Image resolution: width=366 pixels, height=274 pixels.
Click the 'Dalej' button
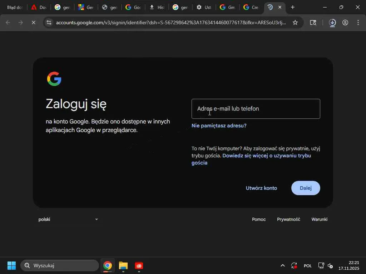pos(306,188)
